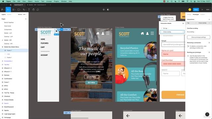Dismiss the Removing a connection tip
The width and height of the screenshot is (212, 119).
point(209,43)
